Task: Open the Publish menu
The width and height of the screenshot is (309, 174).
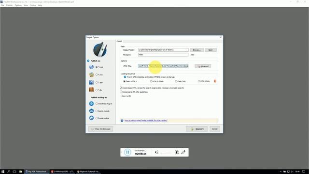Action: click(9, 5)
